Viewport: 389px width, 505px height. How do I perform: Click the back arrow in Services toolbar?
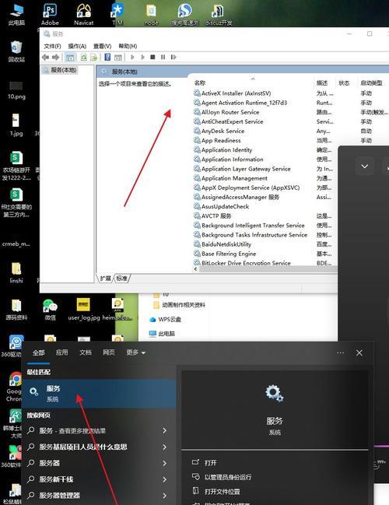[x=45, y=58]
